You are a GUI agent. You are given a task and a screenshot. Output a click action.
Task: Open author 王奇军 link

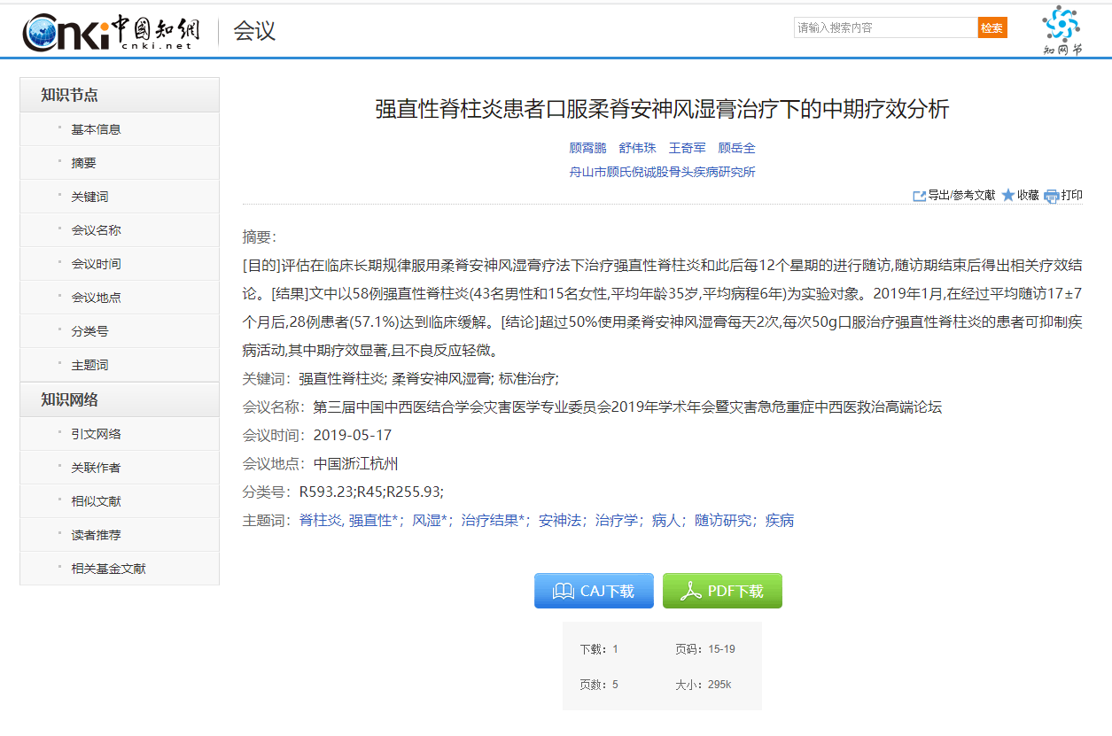pos(687,148)
